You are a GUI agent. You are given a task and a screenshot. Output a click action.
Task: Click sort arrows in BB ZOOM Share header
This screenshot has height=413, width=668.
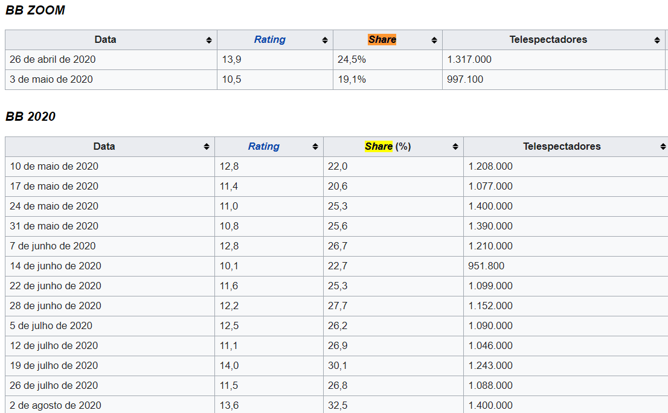434,40
